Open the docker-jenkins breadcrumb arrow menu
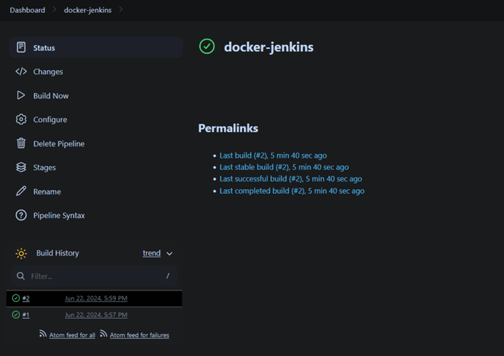504x356 pixels. 121,10
